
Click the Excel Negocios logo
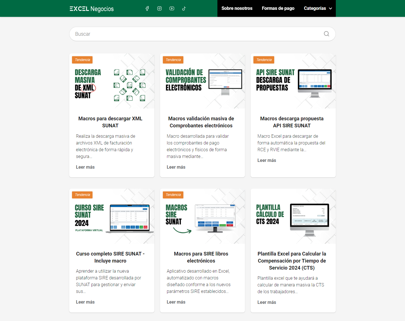click(x=92, y=9)
